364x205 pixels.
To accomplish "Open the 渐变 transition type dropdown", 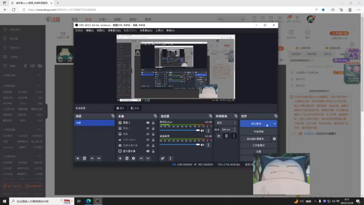I will (x=226, y=123).
